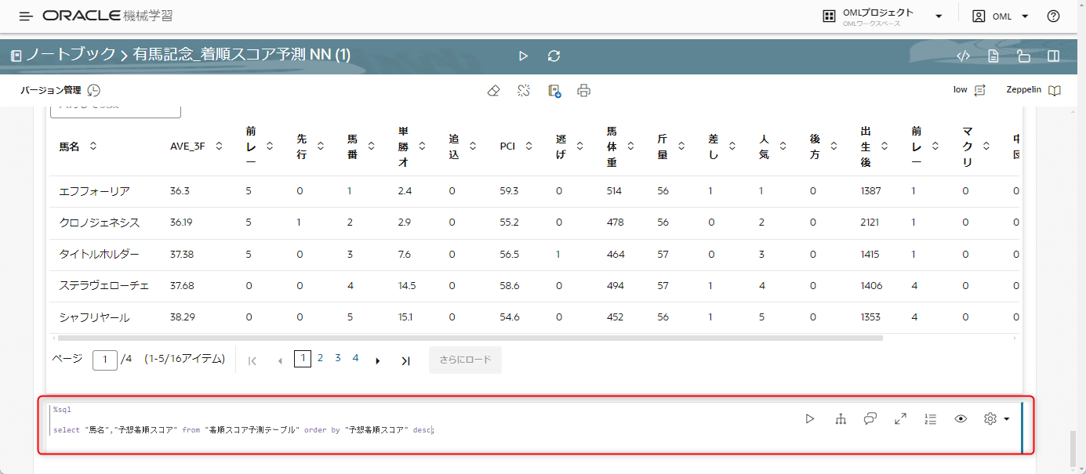1086x474 pixels.
Task: Sort table by 人気 column arrows
Action: [x=783, y=146]
